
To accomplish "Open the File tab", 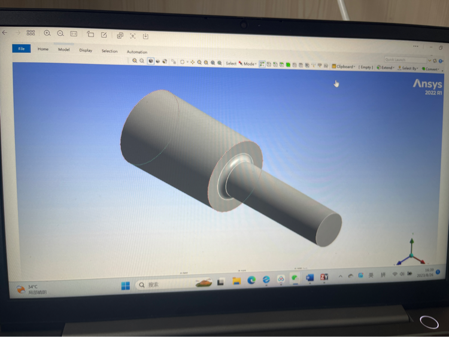I will click(x=22, y=48).
